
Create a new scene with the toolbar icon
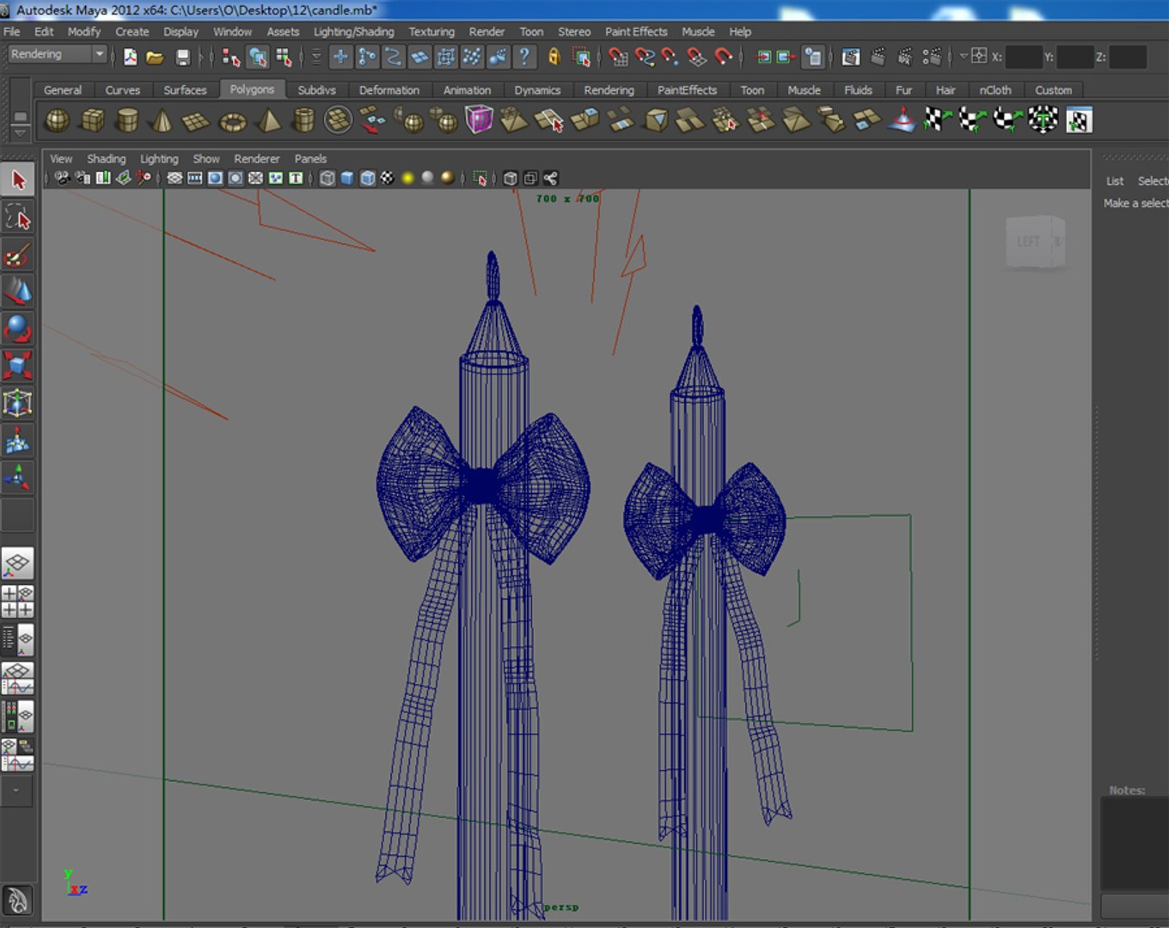pos(130,58)
